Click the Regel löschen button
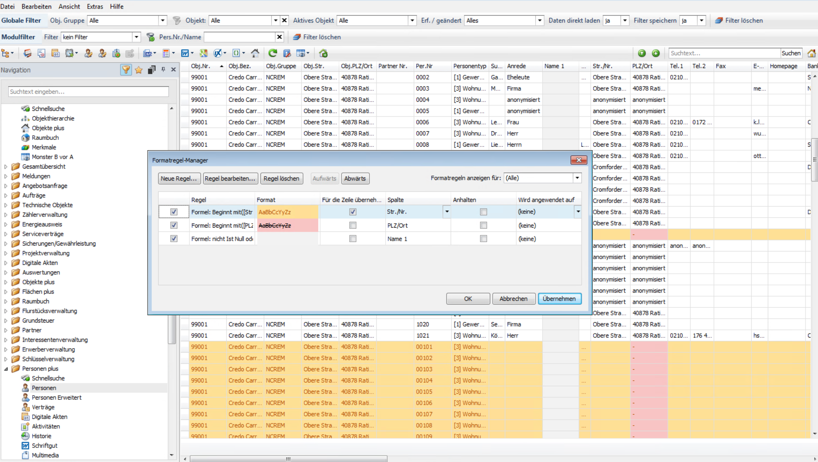Viewport: 818px width, 462px height. tap(282, 178)
